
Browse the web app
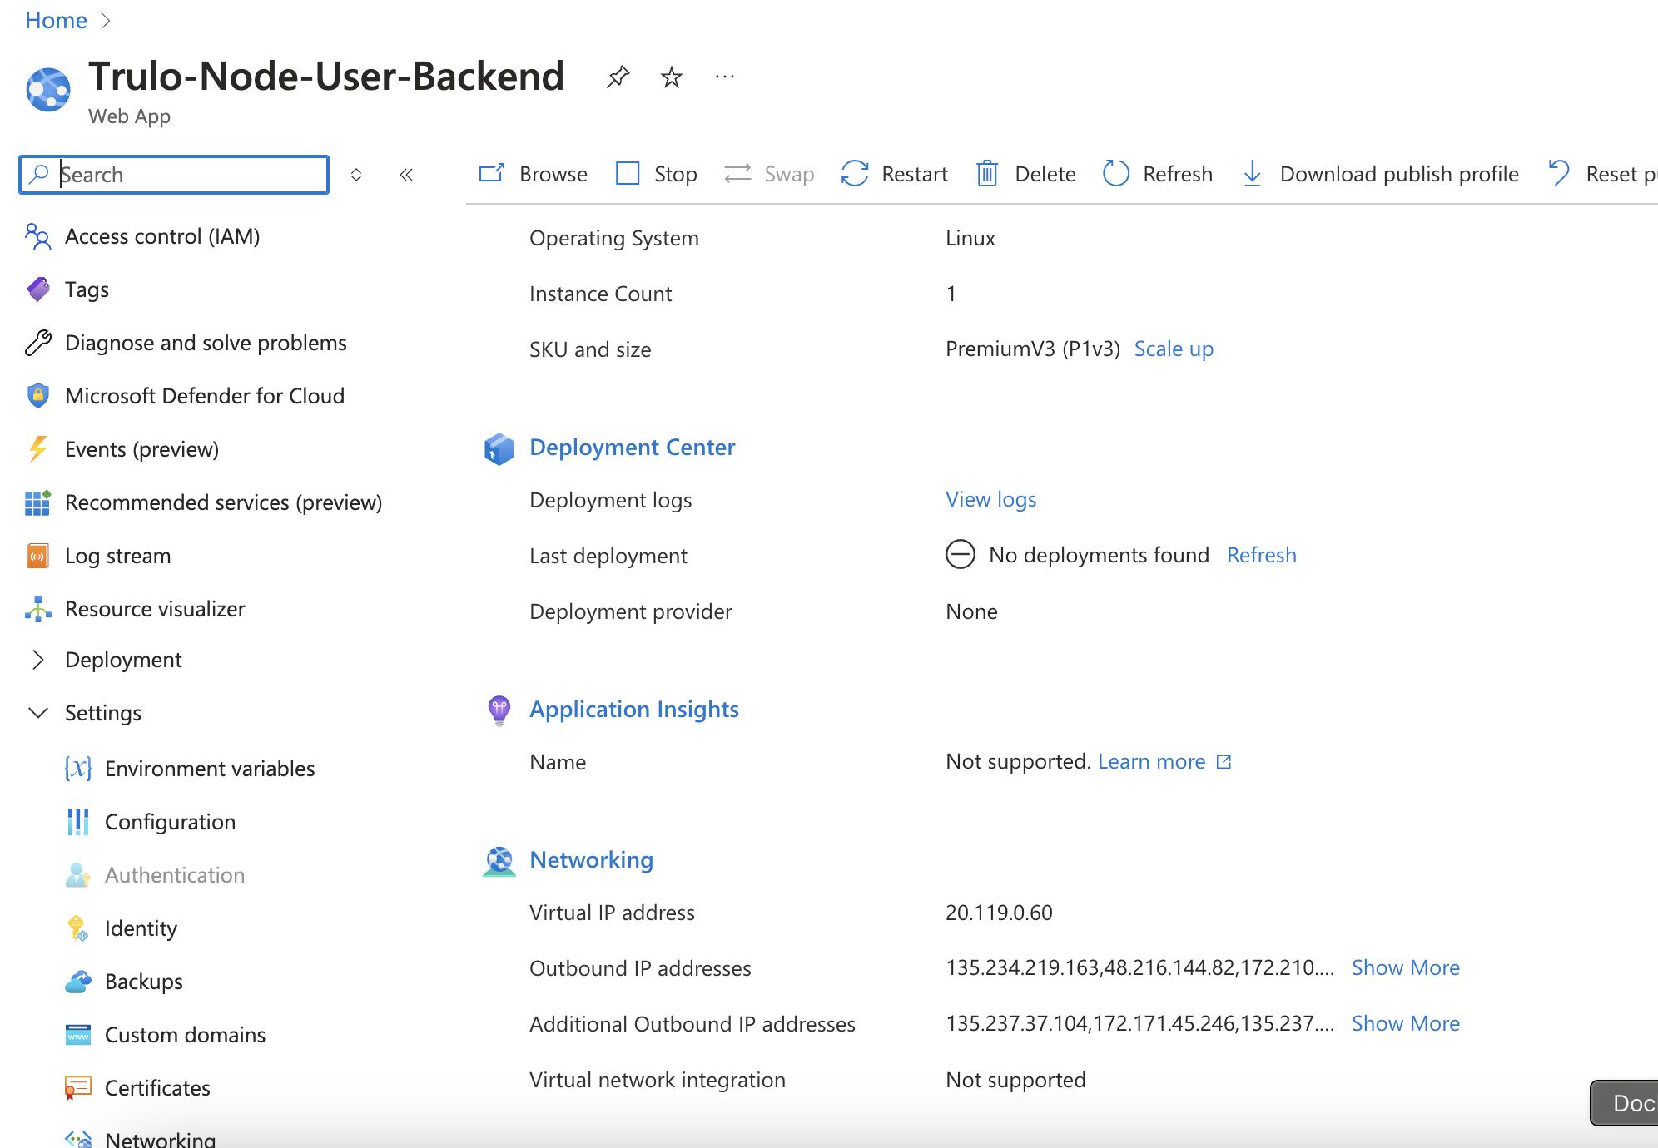point(534,174)
